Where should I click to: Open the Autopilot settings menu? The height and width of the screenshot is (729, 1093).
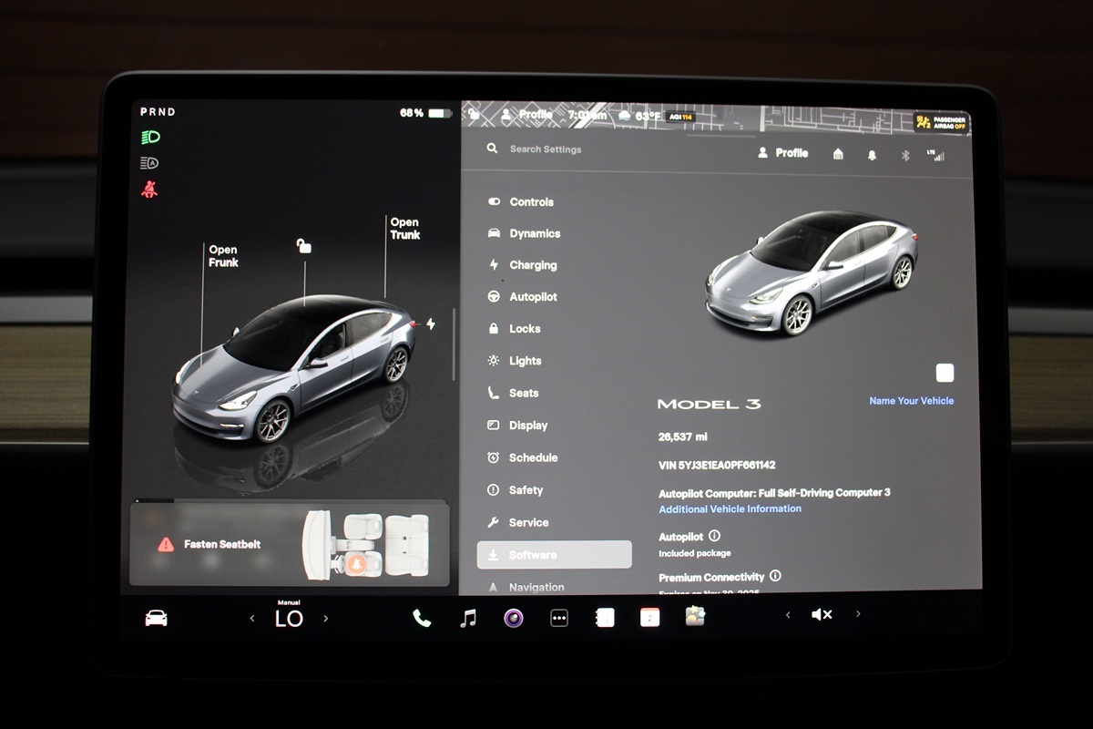tap(533, 297)
